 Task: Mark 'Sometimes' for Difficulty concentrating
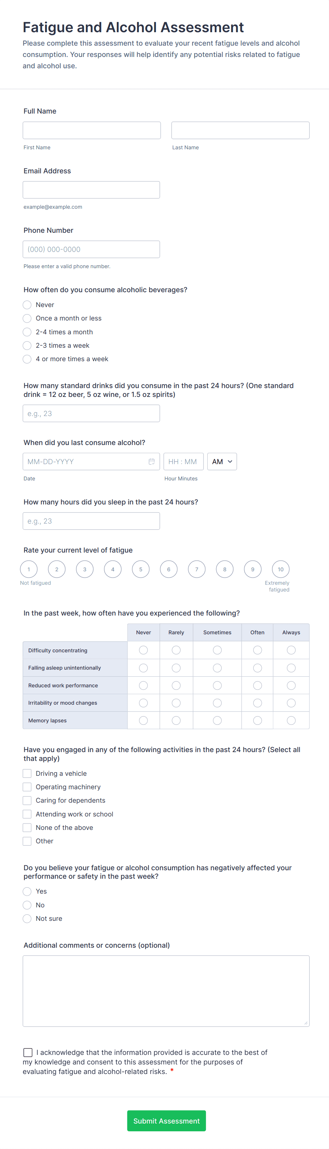coord(217,650)
